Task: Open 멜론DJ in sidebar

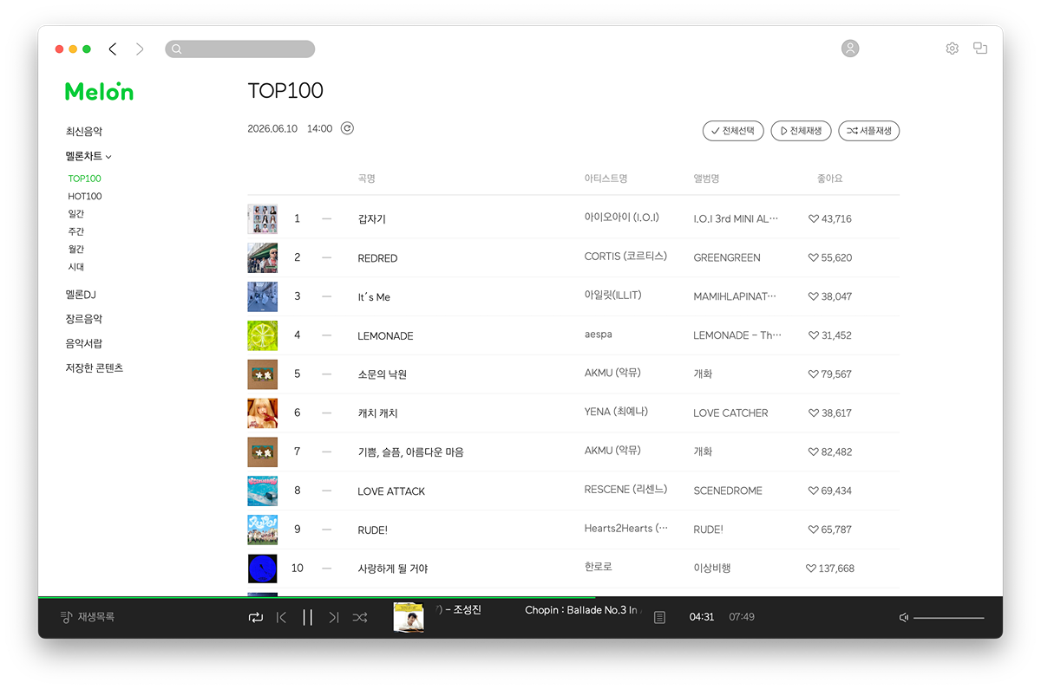Action: coord(81,295)
